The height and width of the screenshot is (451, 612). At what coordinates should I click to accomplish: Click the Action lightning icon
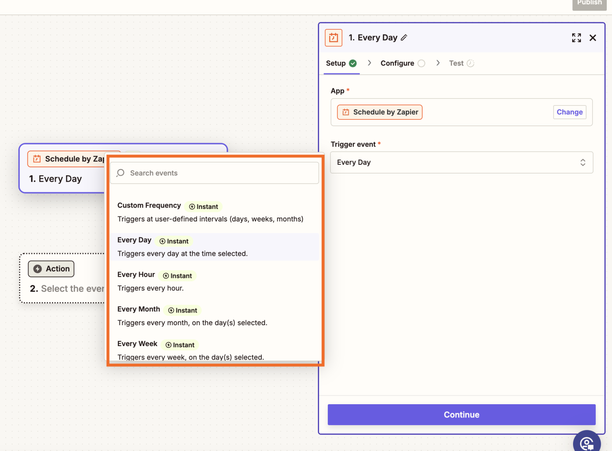click(38, 269)
